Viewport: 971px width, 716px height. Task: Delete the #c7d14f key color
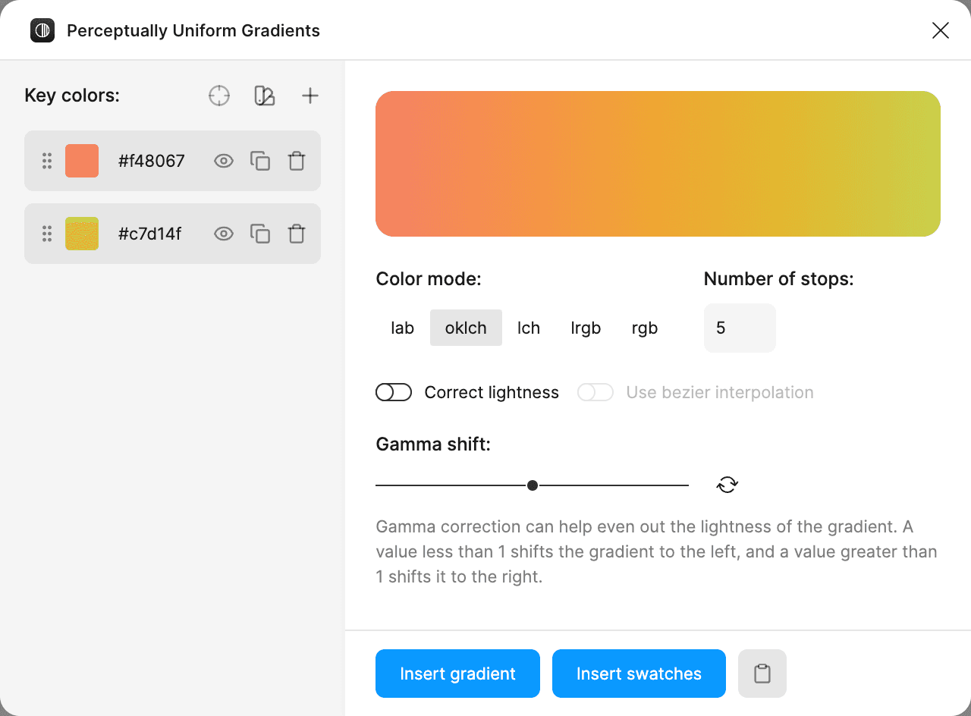point(297,234)
